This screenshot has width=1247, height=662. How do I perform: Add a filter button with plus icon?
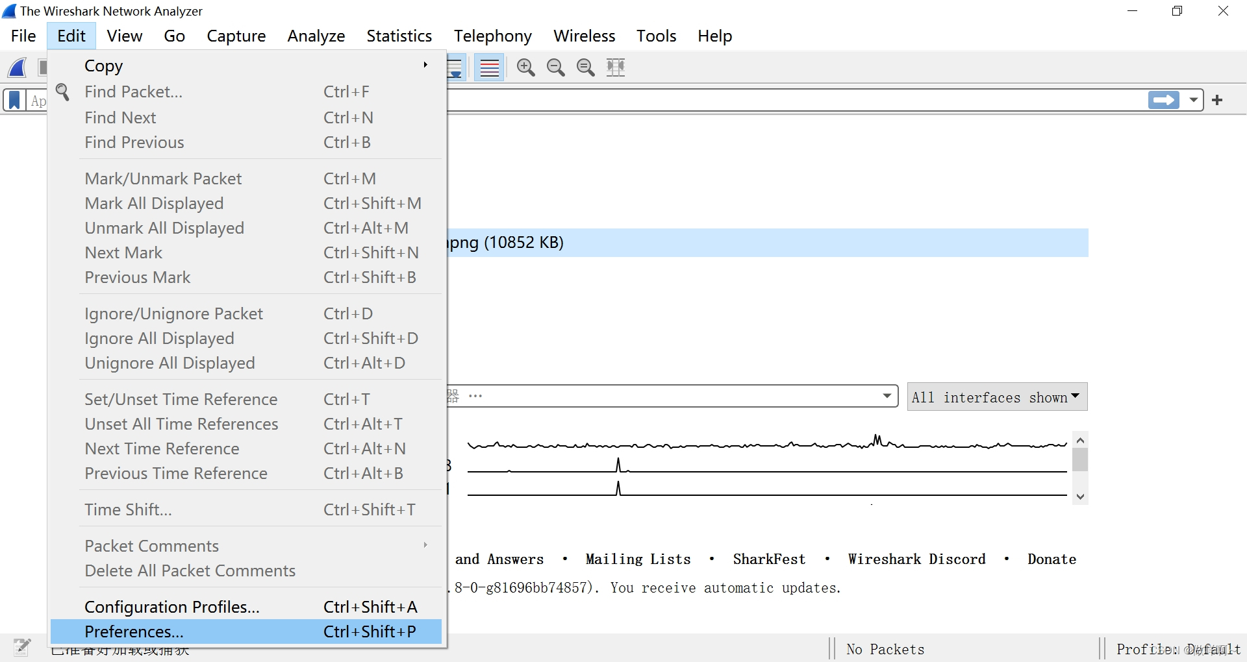[x=1217, y=100]
